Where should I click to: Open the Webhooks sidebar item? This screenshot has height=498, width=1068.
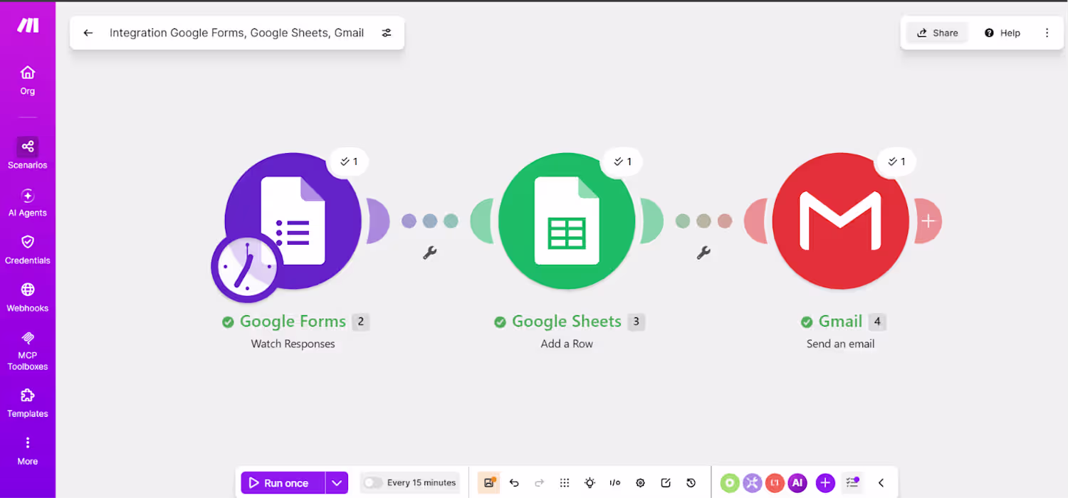[27, 297]
